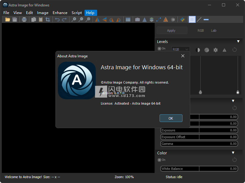Click the Status: idle text
The image size is (245, 183).
click(x=174, y=177)
